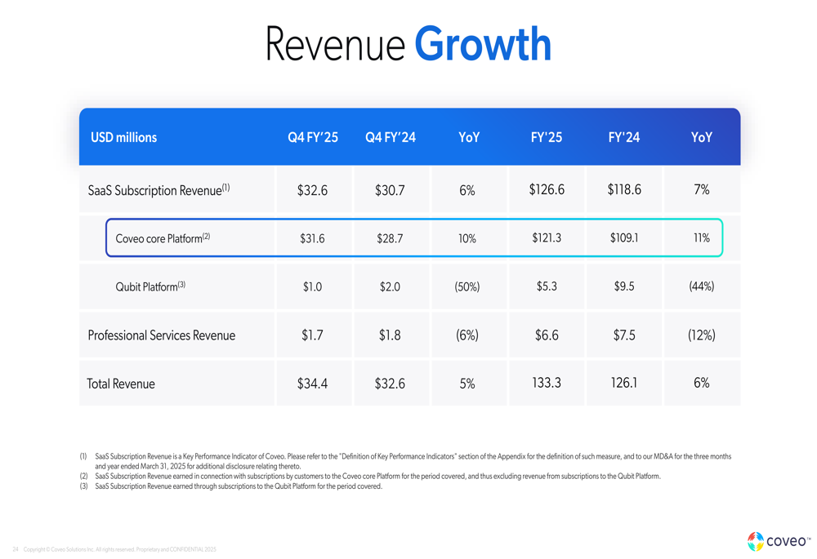Click the full-year "FY'24" column header
This screenshot has width=817, height=559.
click(x=623, y=137)
